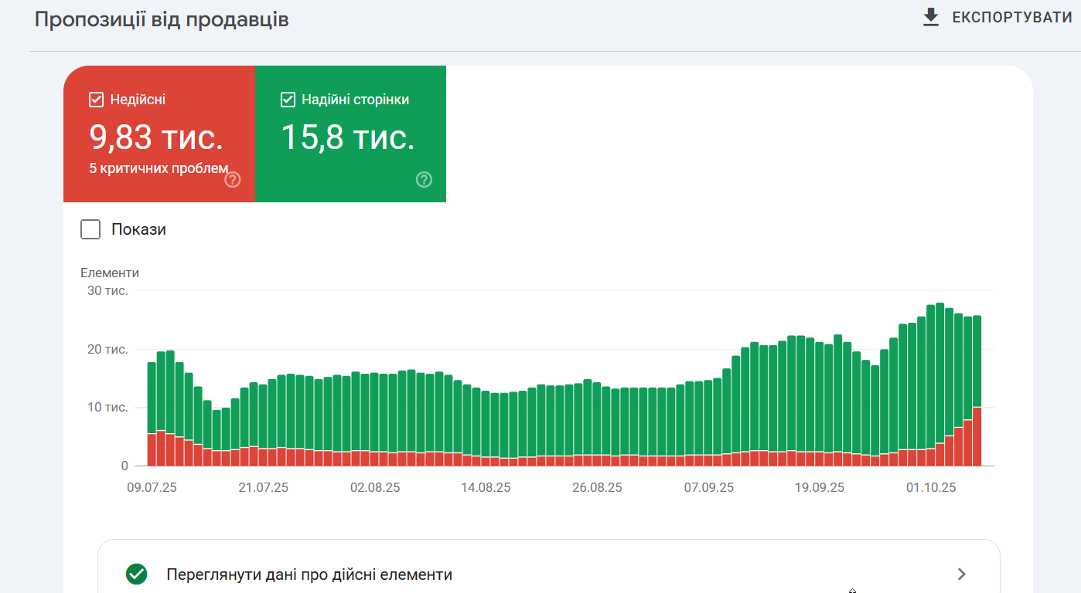Click the Пропозиції від продавців heading

[162, 19]
